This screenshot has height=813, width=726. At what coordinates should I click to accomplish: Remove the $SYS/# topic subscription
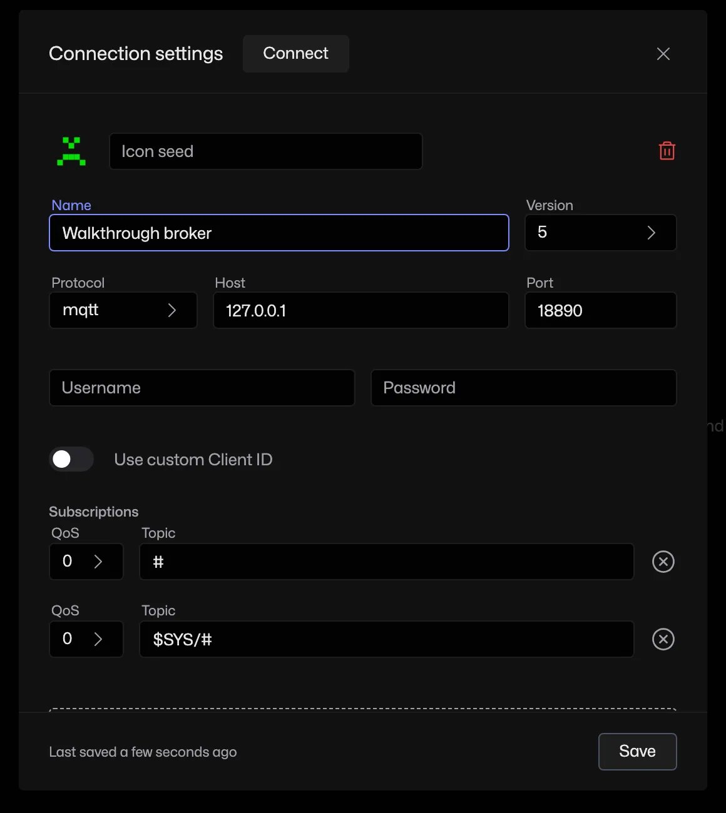[663, 639]
